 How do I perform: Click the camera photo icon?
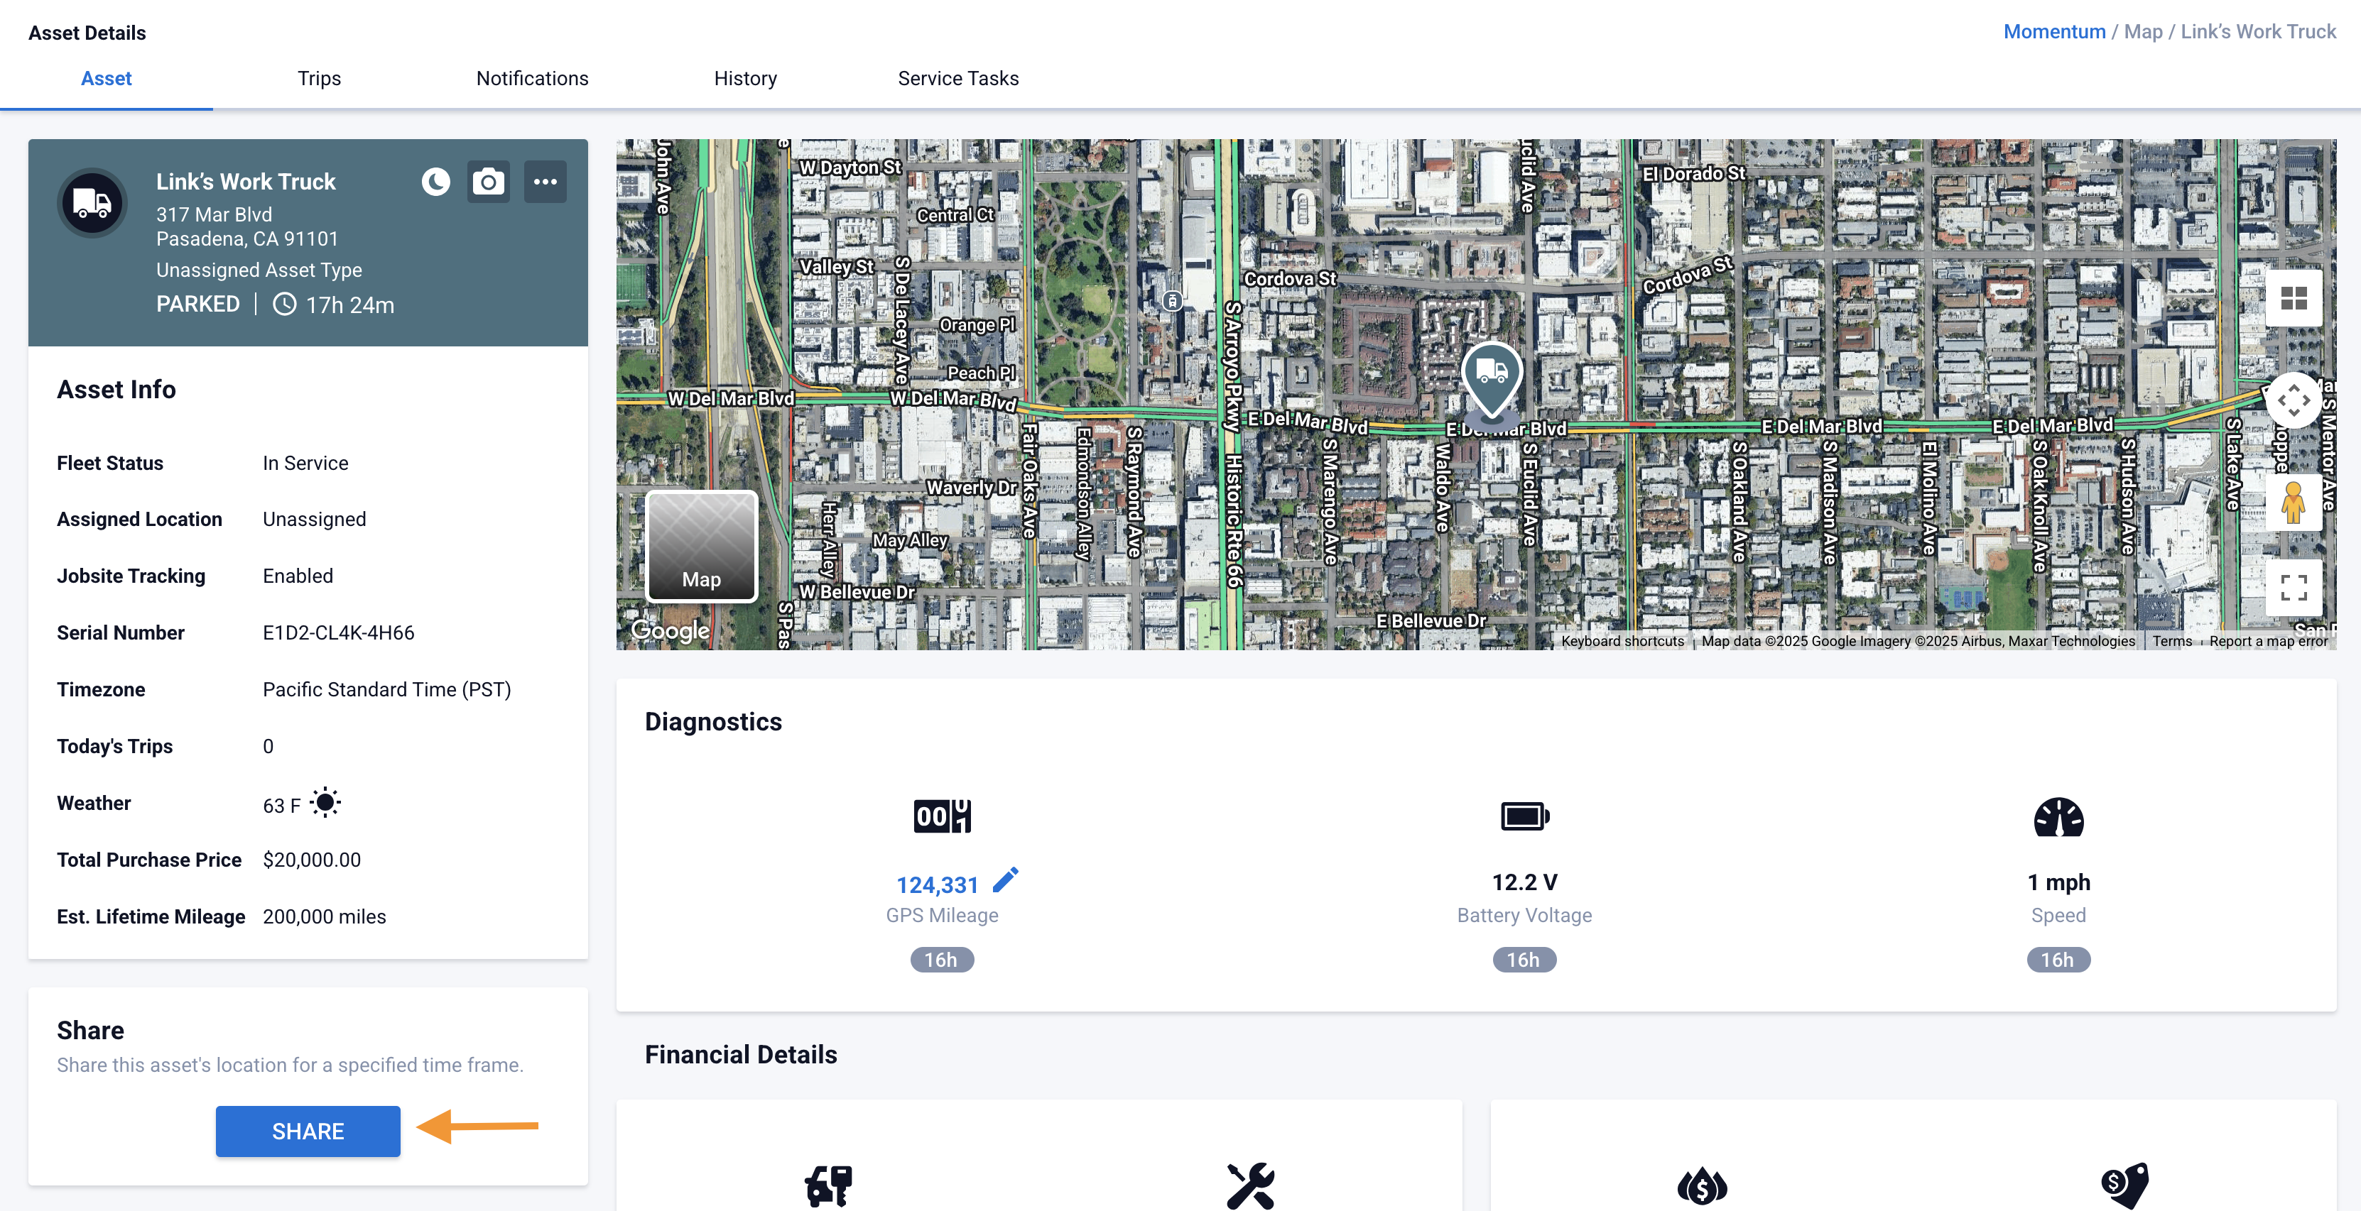[489, 182]
